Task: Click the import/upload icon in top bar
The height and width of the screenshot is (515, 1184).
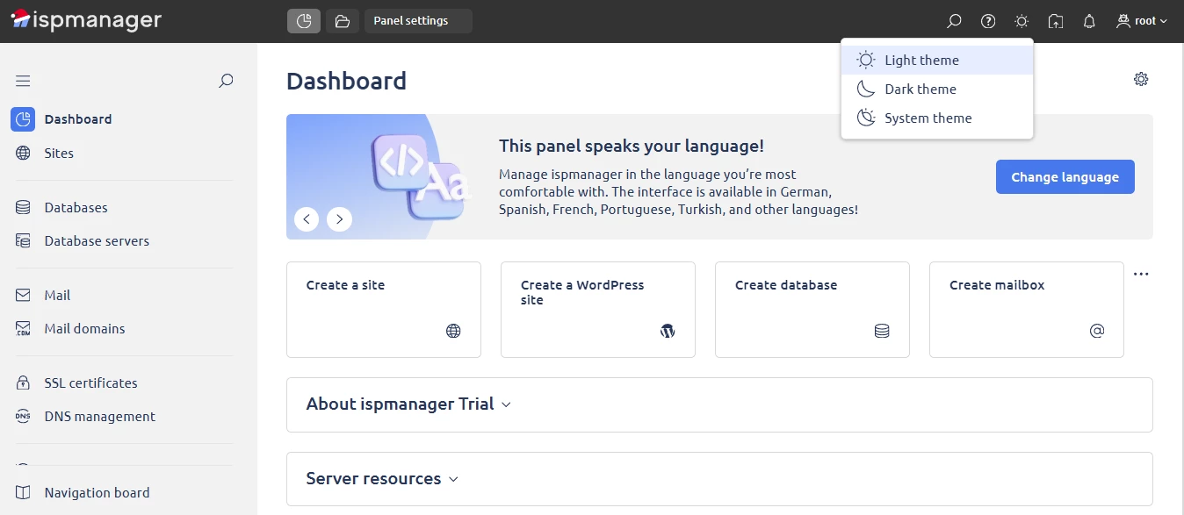Action: point(1055,20)
